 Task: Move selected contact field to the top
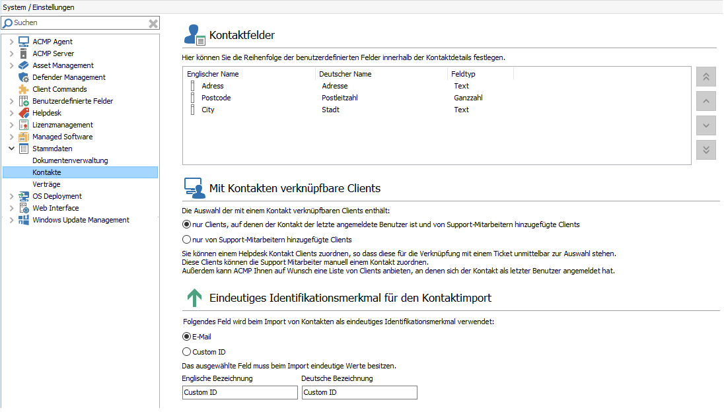click(706, 77)
